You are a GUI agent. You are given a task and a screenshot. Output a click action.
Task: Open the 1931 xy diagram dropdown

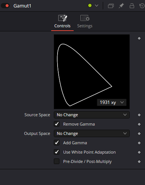pos(112,102)
